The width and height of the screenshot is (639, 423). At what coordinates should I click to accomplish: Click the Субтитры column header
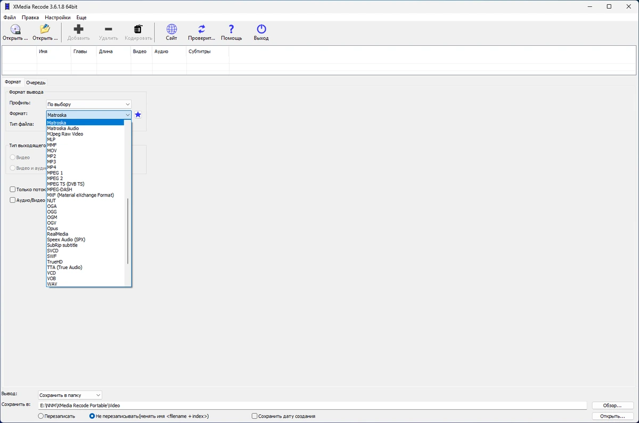pos(208,52)
